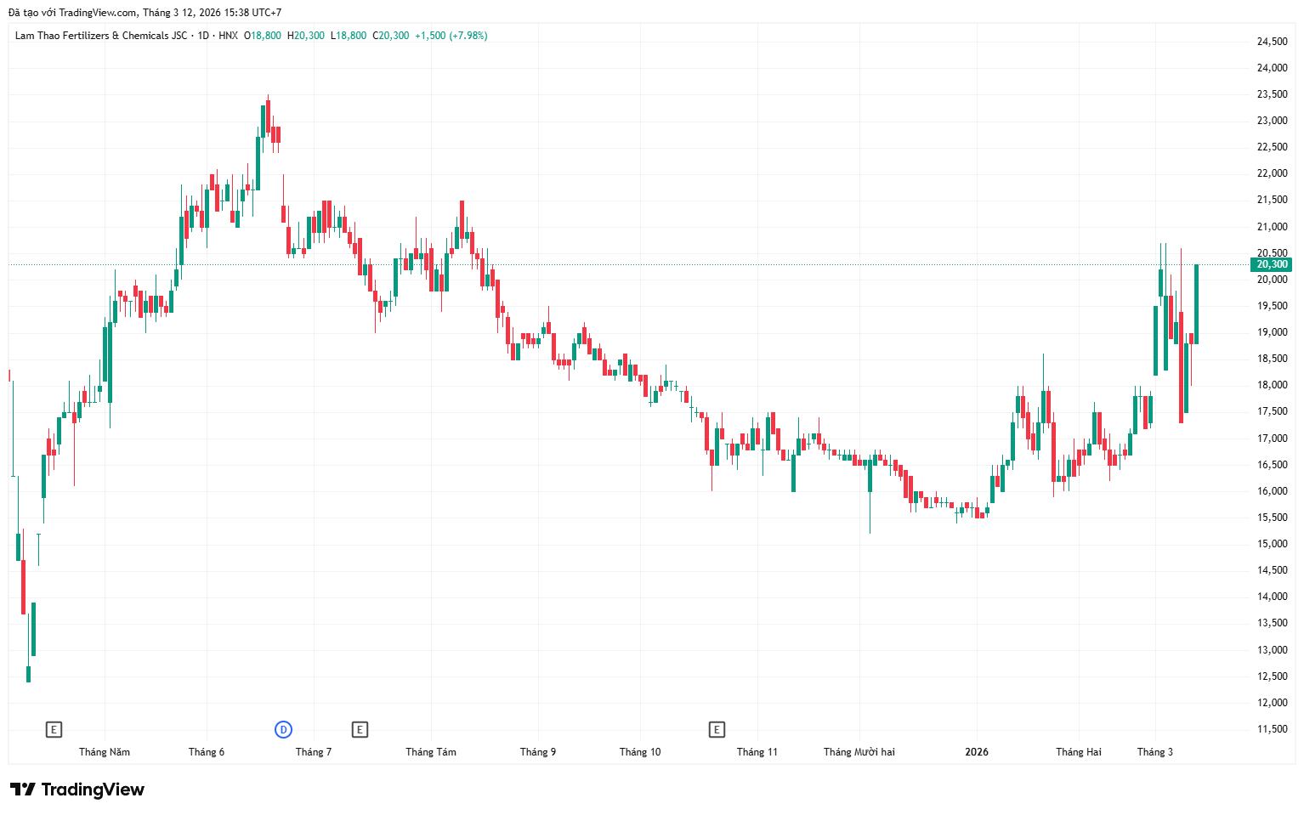Click the Lam Thao Fertilizers & Chemicals JSC title
This screenshot has height=815, width=1304.
point(100,36)
